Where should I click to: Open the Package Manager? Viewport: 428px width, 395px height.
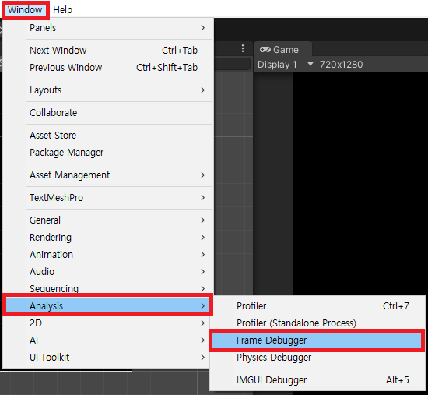click(x=108, y=153)
